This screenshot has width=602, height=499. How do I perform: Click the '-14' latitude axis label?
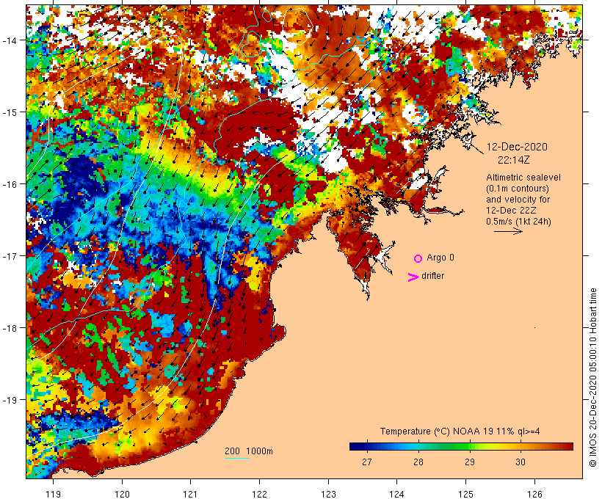(x=9, y=40)
